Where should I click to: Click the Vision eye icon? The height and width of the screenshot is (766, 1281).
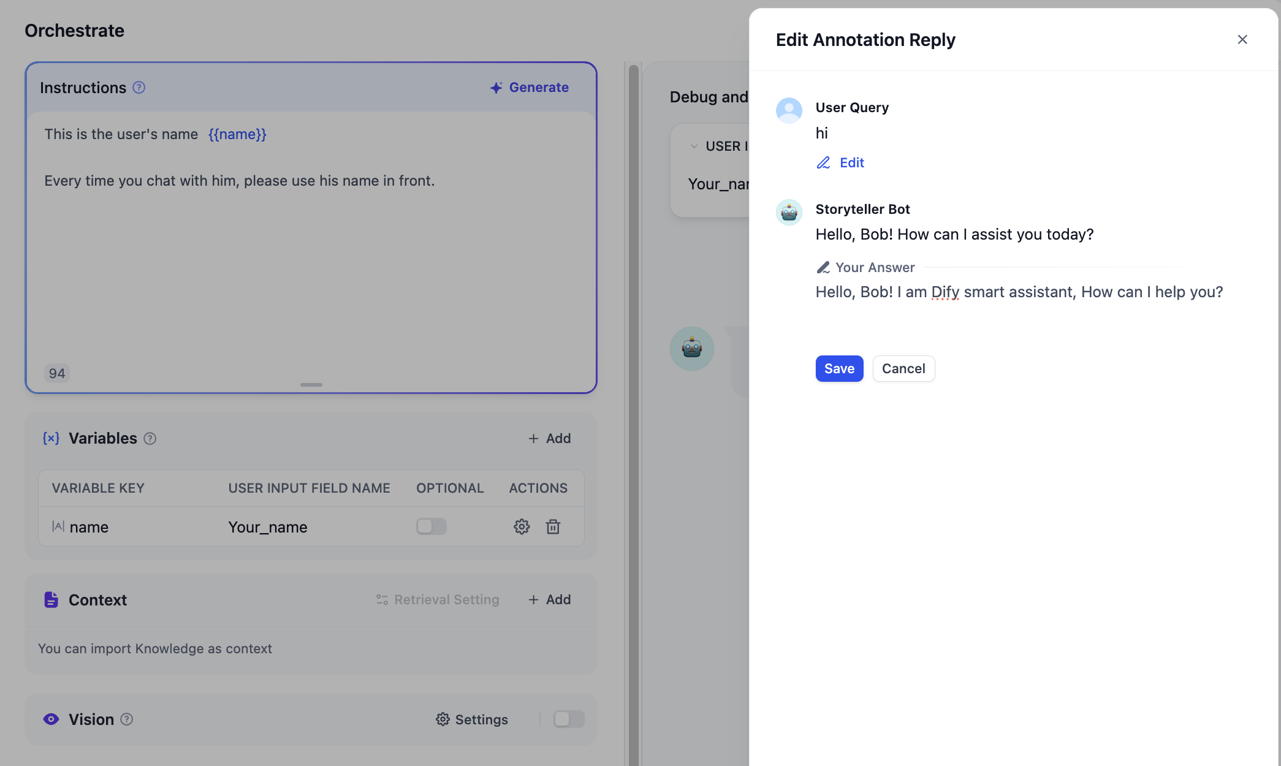coord(51,719)
